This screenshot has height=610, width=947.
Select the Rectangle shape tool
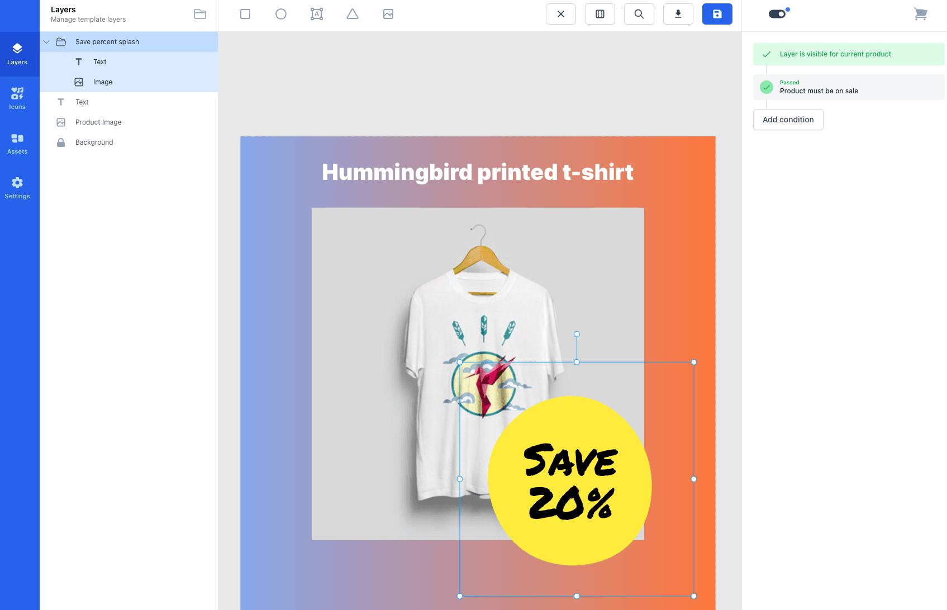coord(245,14)
